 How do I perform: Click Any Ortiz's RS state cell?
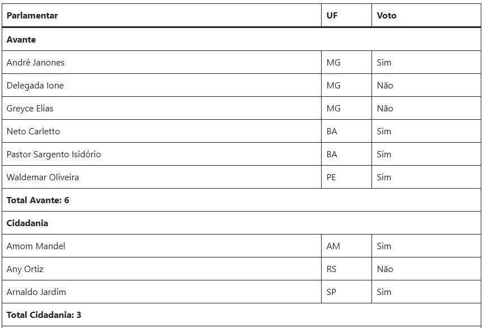point(346,269)
